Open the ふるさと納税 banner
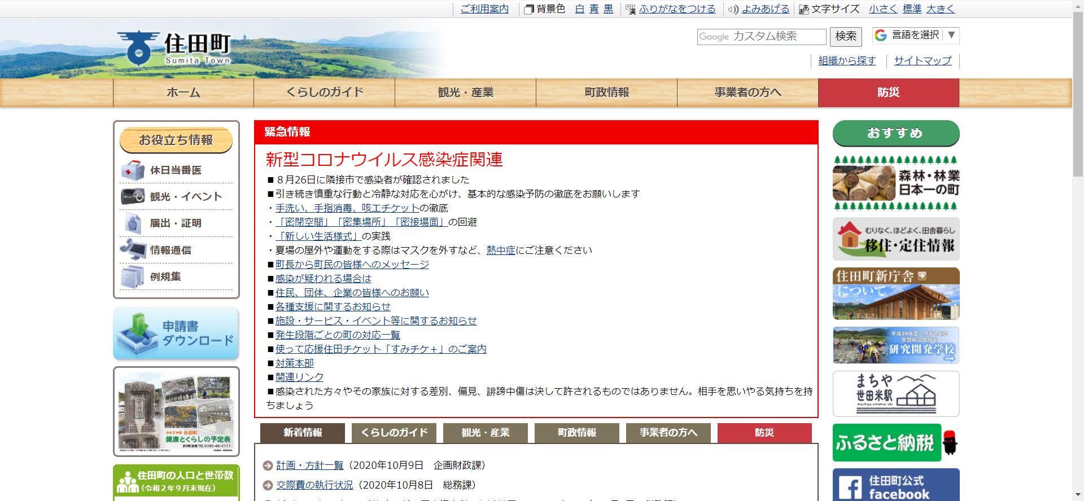The width and height of the screenshot is (1084, 501). point(896,443)
